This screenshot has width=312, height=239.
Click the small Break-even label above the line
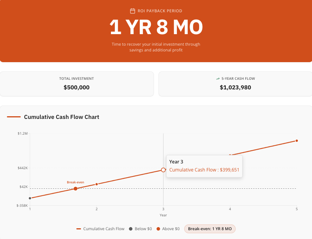coord(75,182)
